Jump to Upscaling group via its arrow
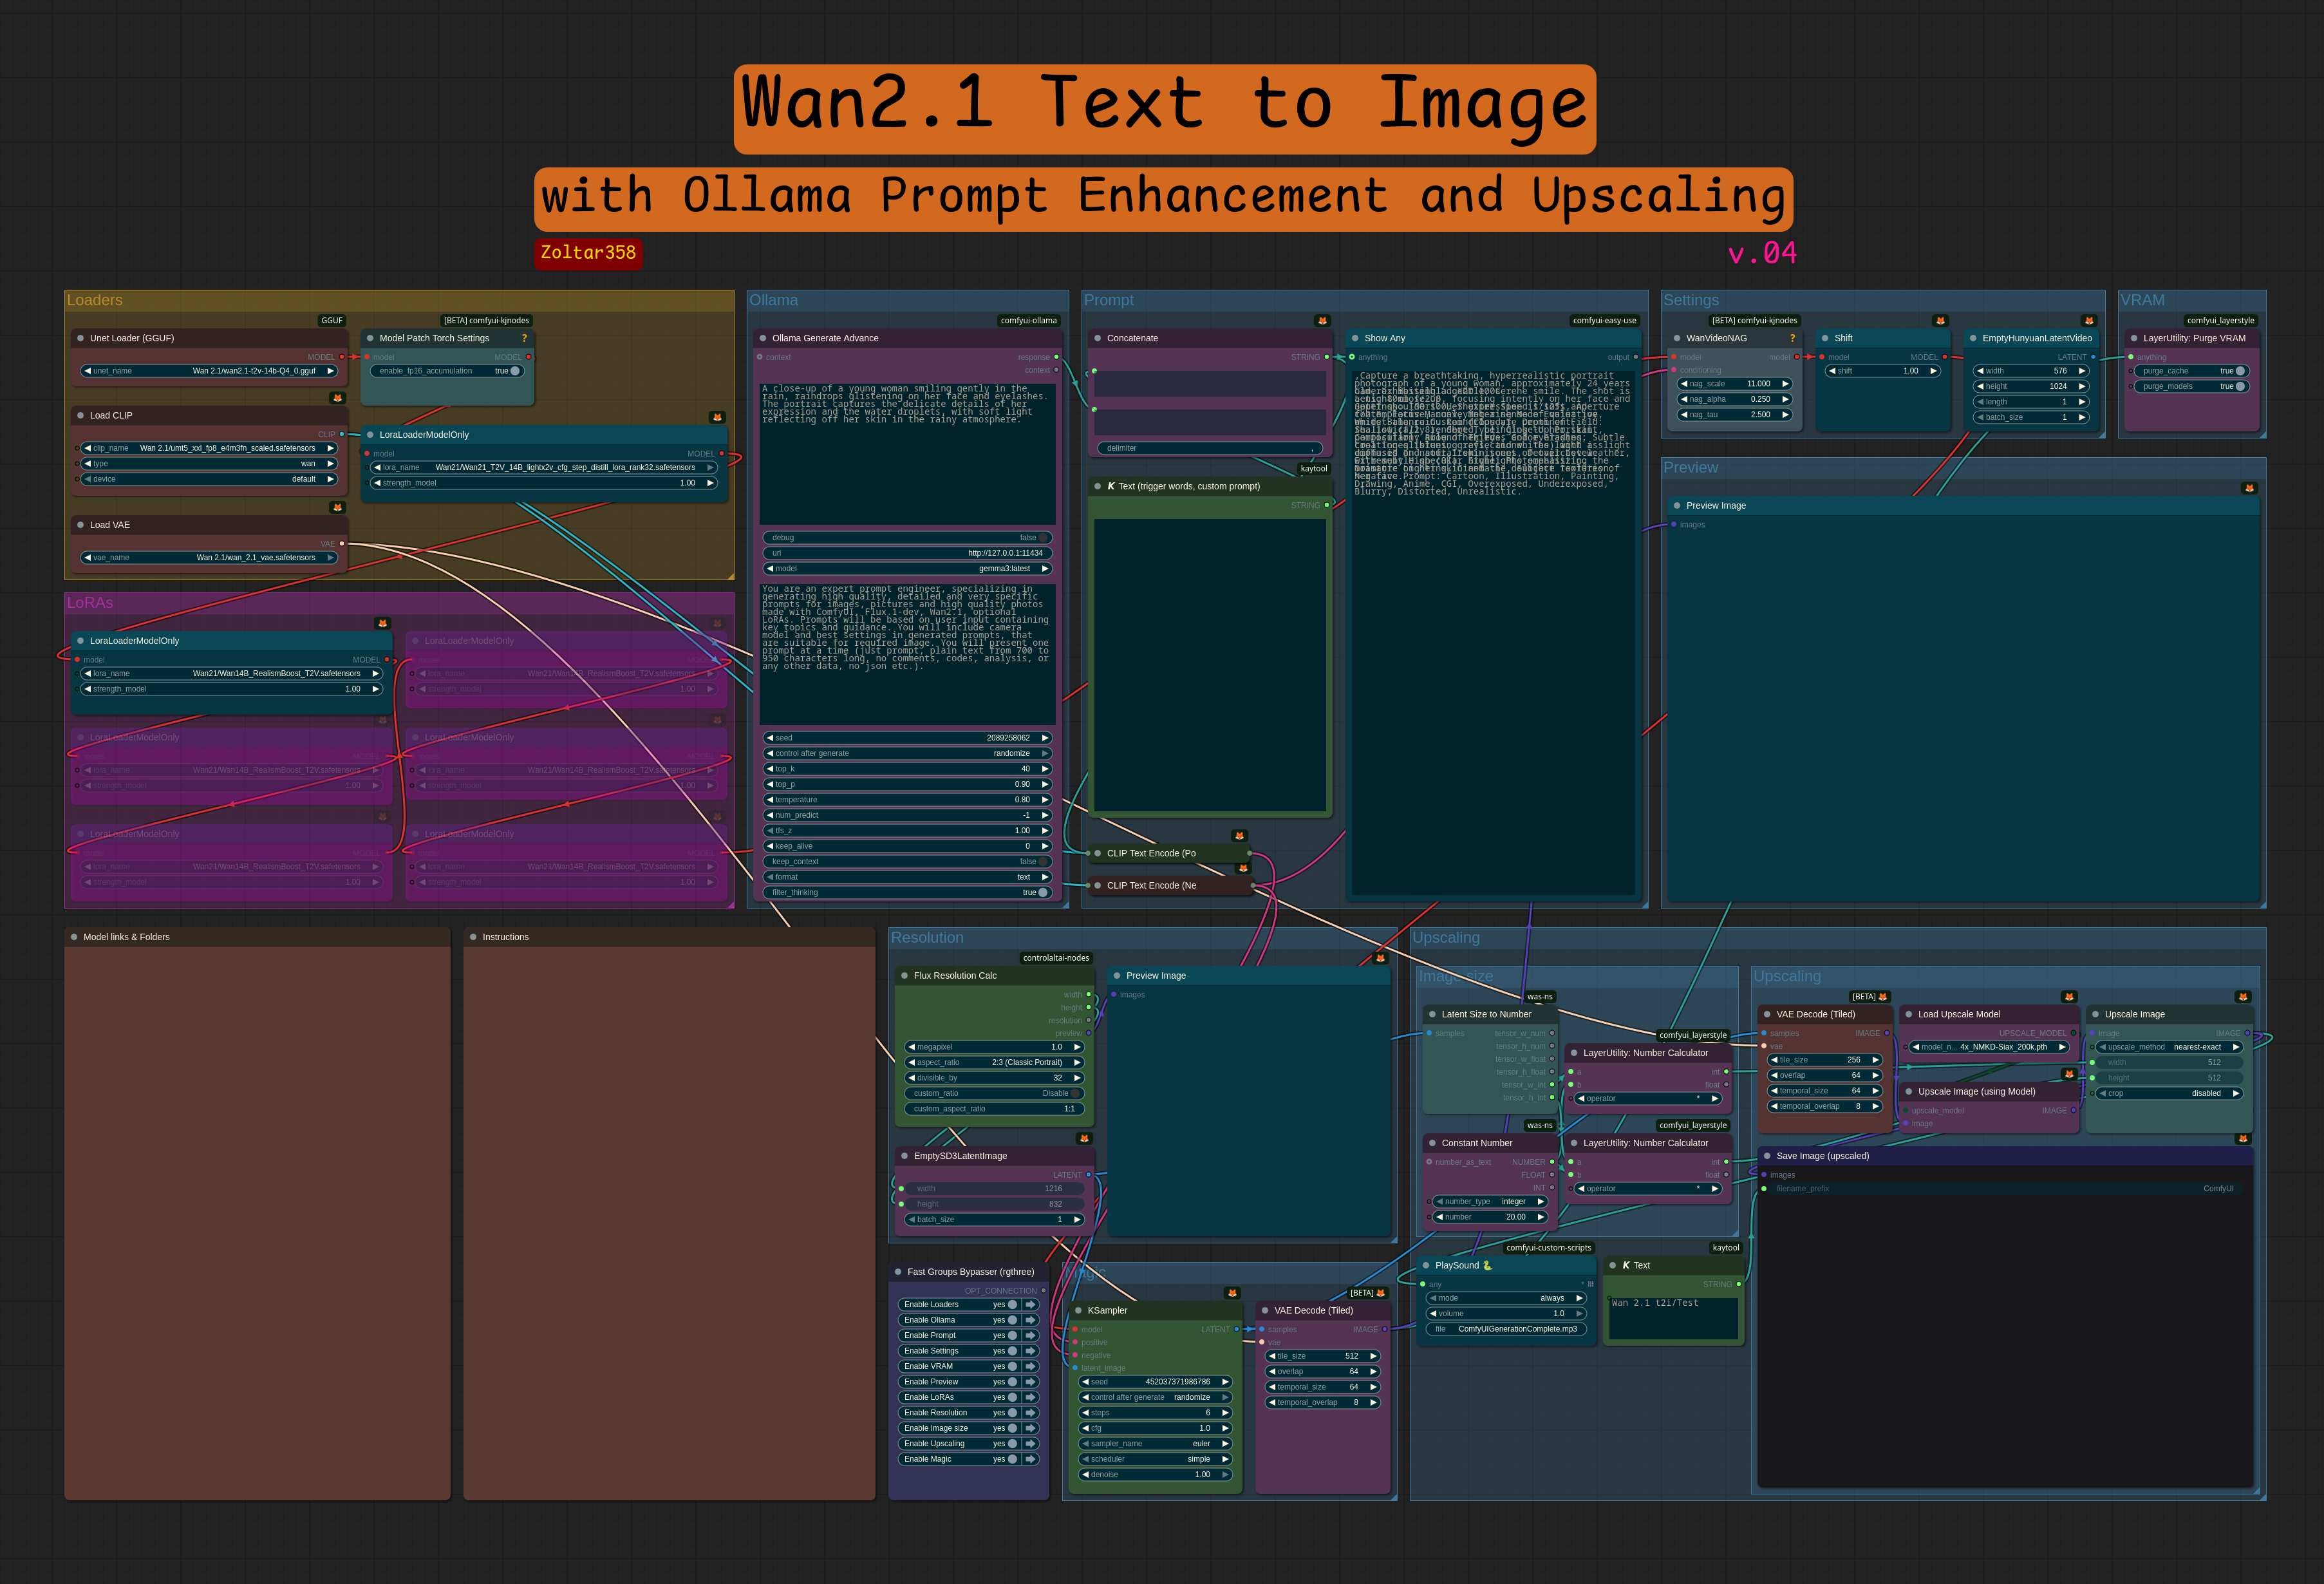This screenshot has height=1584, width=2324. (x=1030, y=1444)
